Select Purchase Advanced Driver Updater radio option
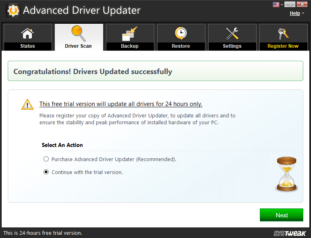 (46, 159)
